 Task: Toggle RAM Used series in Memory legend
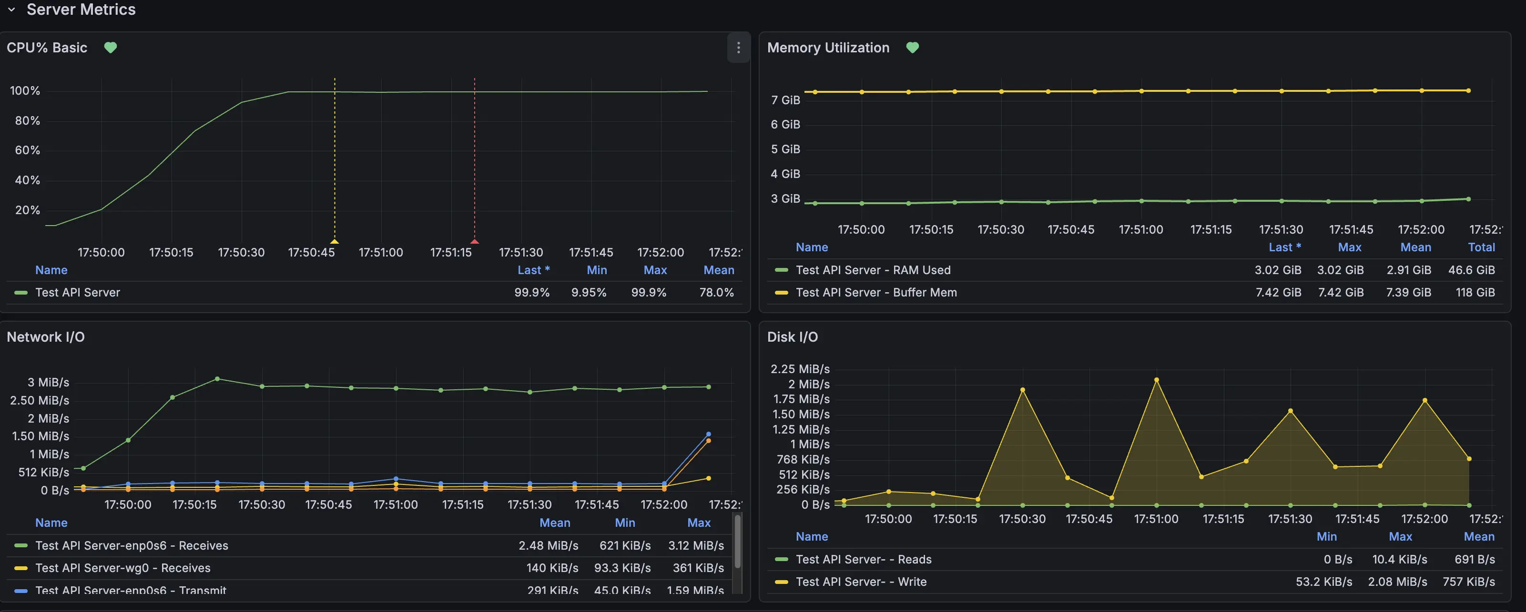(873, 270)
